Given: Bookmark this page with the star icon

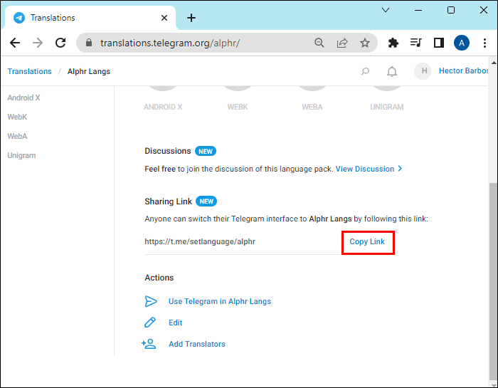Looking at the screenshot, I should tap(365, 43).
